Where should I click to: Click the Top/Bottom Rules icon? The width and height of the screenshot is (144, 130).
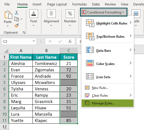coord(90,36)
